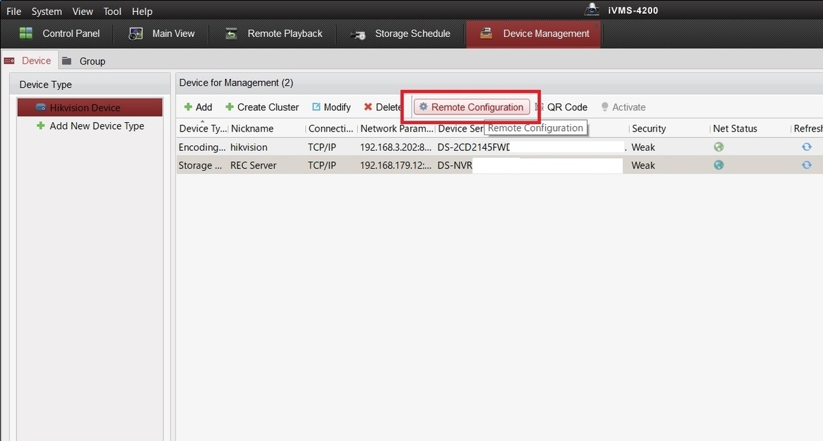Screen dimensions: 823x441
Task: Click the Main View monitor icon
Action: click(x=136, y=34)
